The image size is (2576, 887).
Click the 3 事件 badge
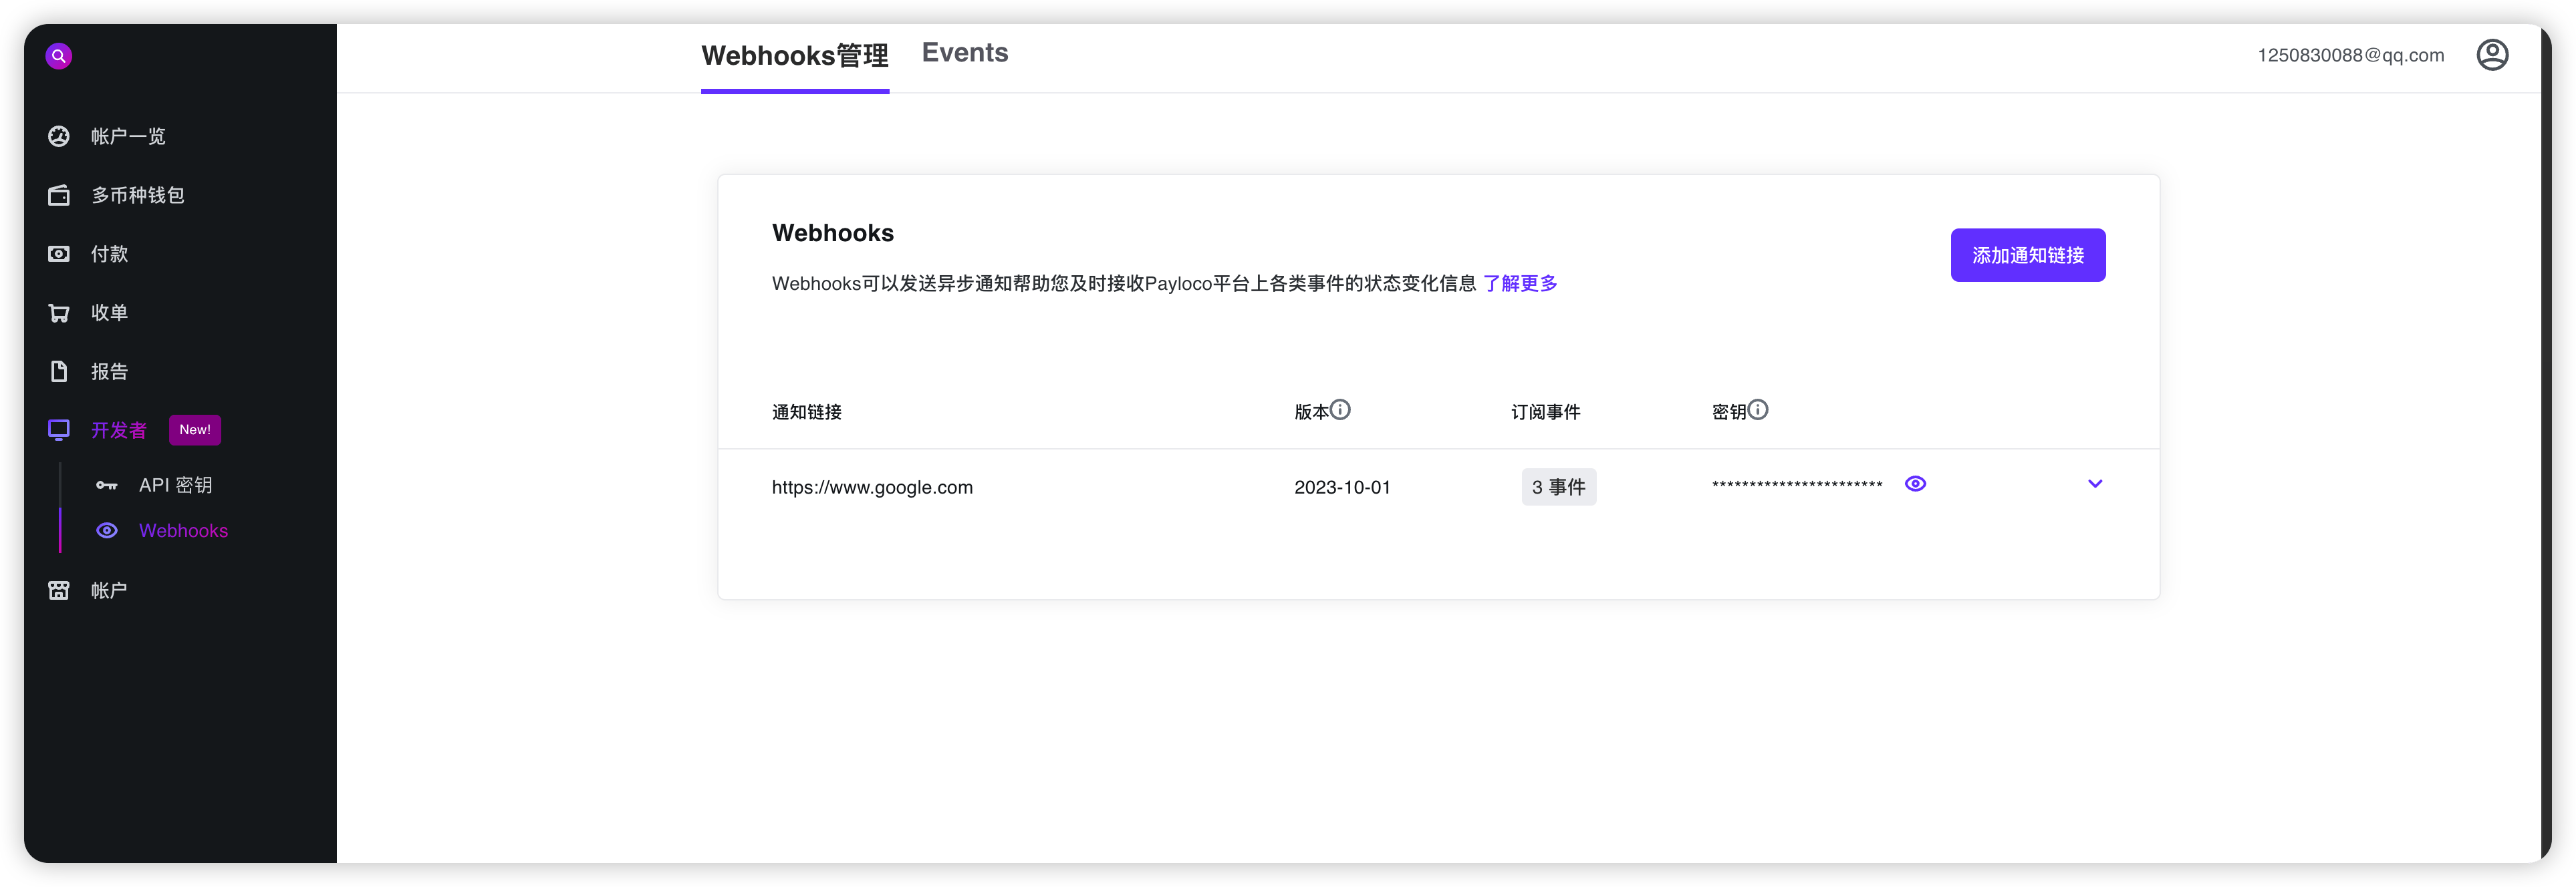pyautogui.click(x=1559, y=486)
